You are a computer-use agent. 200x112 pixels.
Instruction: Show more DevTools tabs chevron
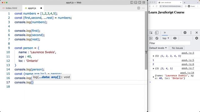coord(165,33)
